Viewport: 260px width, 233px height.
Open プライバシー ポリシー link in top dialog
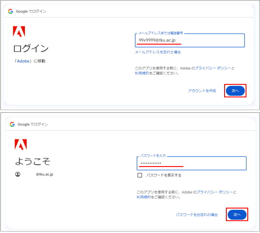coord(213,68)
